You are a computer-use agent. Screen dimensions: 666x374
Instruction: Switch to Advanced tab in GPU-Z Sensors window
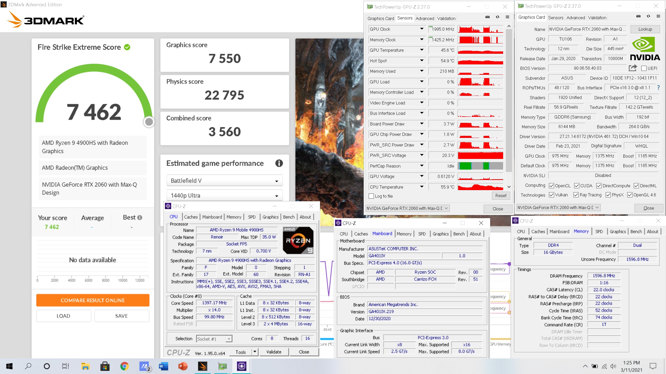(x=425, y=18)
